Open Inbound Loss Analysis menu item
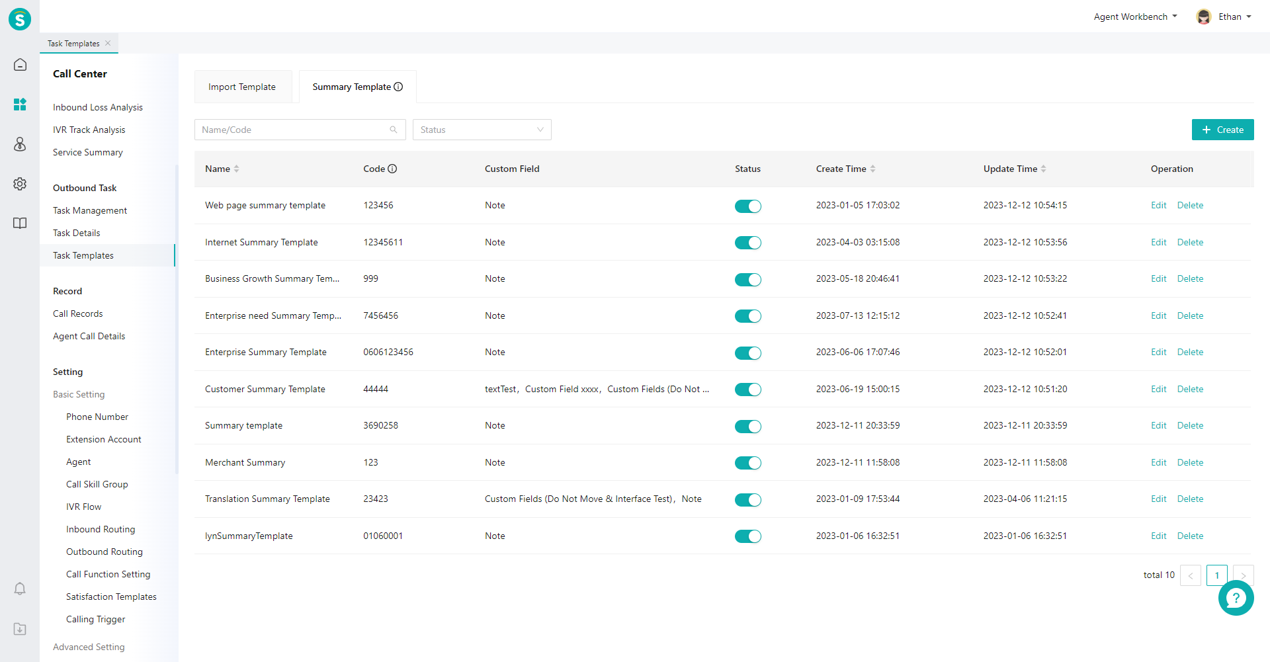 coord(98,107)
